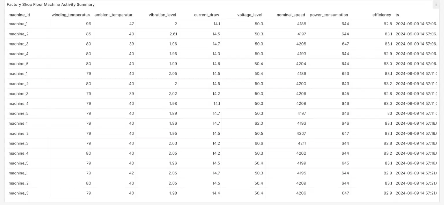
Task: Click the ts timestamp column header
Action: click(397, 15)
